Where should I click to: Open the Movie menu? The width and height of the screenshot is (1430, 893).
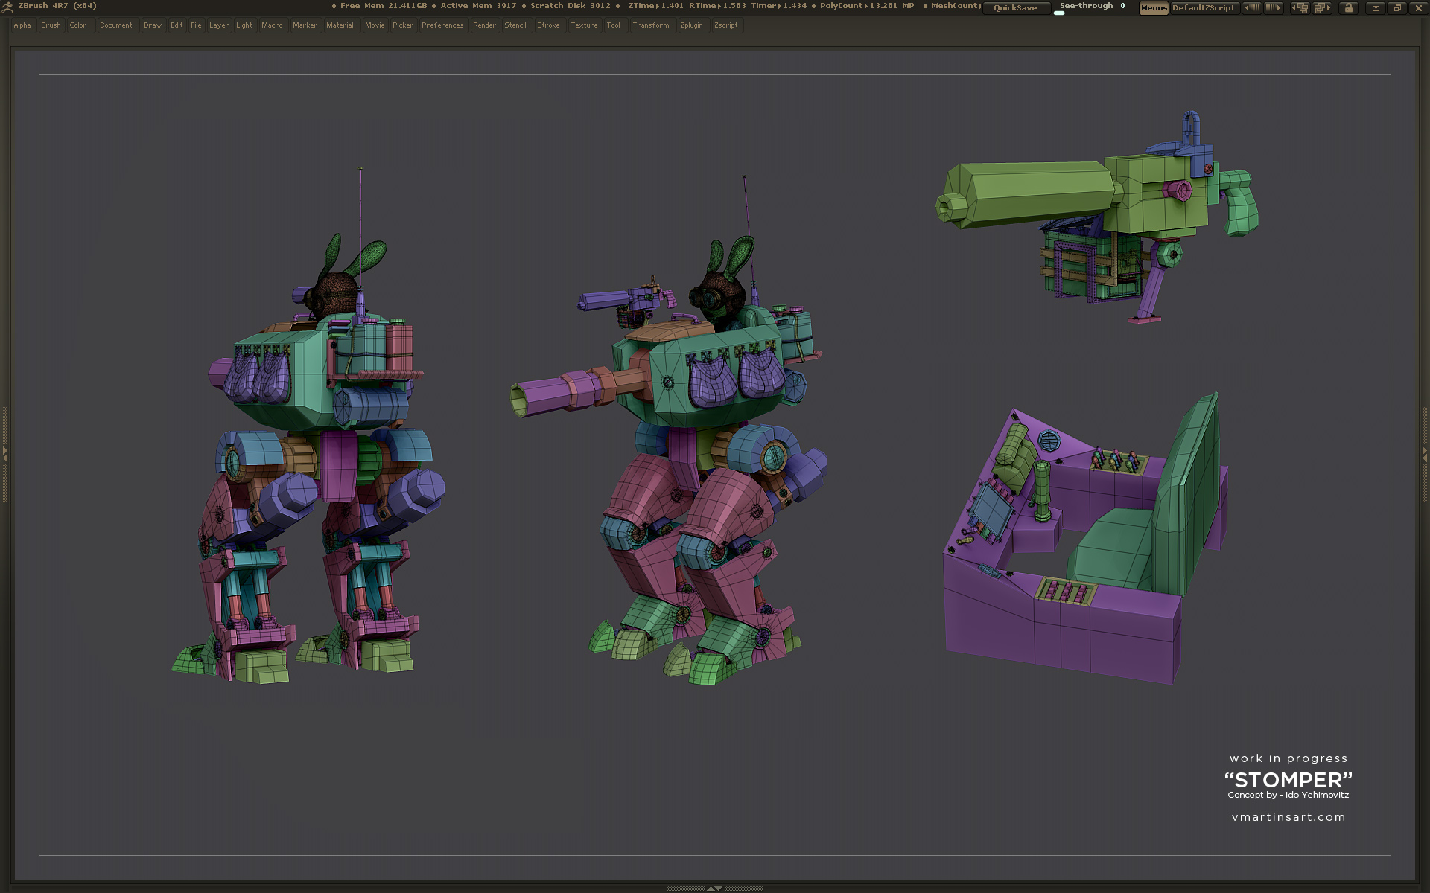pos(375,25)
